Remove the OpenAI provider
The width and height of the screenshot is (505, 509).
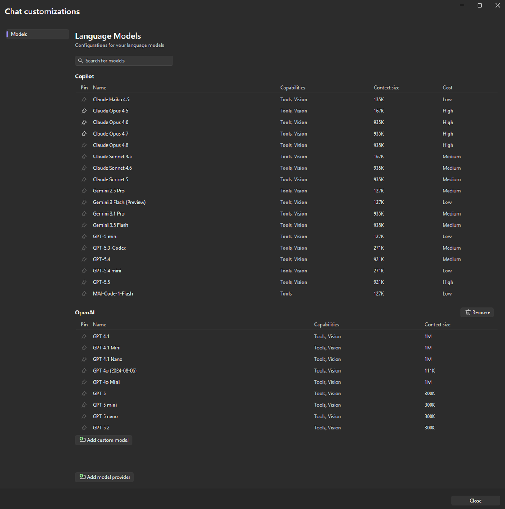[477, 312]
